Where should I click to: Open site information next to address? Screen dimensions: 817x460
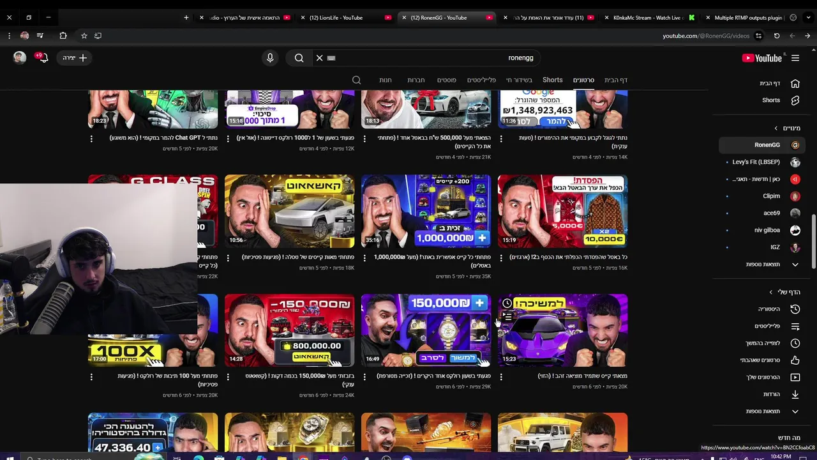(759, 36)
